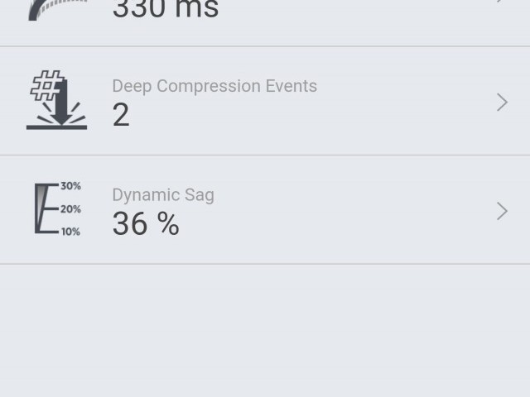Tap the 20% mark on the sag icon
The height and width of the screenshot is (397, 530).
coord(70,209)
